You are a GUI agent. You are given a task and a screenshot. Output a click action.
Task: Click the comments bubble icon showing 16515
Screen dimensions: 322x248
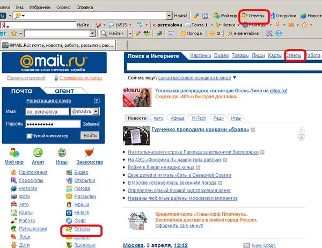111,25
